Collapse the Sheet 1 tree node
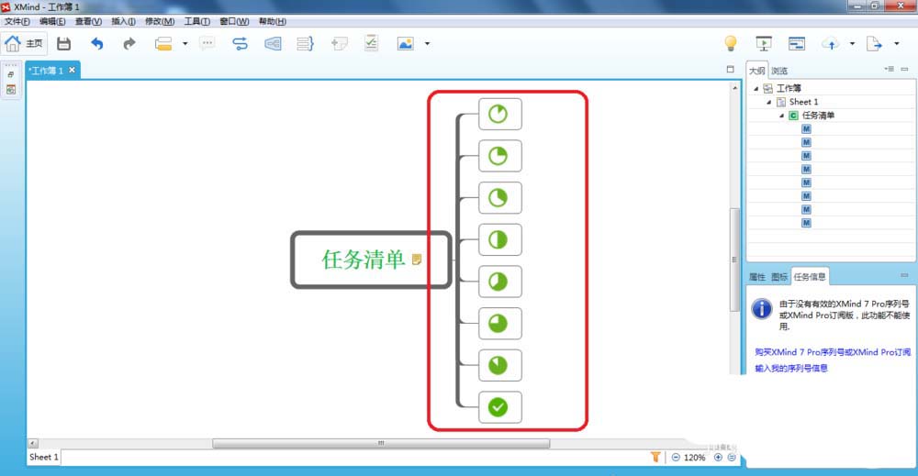918x476 pixels. click(x=768, y=102)
